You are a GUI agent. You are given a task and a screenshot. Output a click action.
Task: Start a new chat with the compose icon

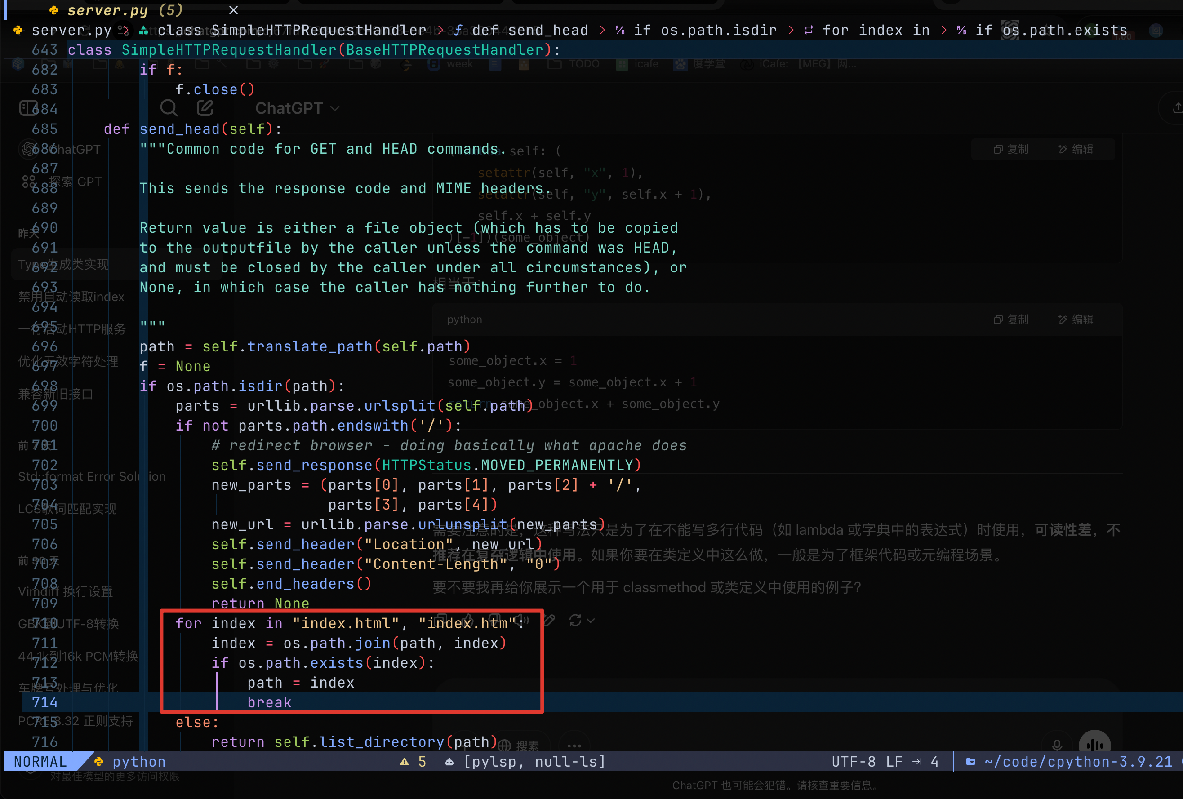pos(205,108)
